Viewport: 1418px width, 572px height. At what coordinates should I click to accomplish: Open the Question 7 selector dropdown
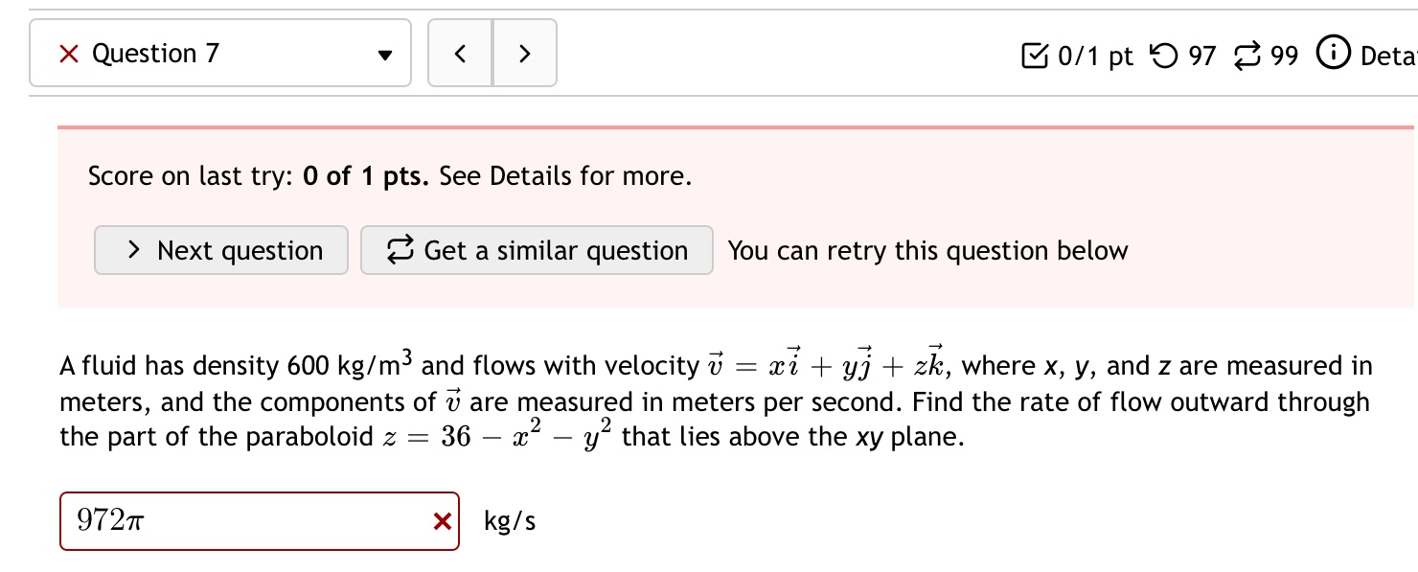click(x=219, y=54)
